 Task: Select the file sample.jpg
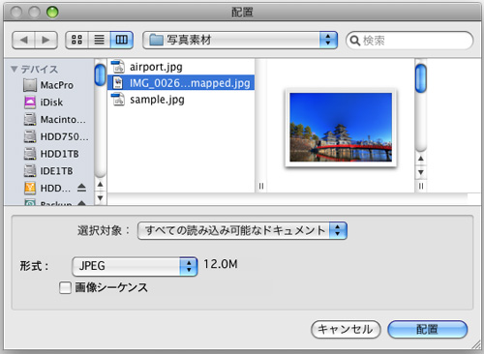click(181, 100)
